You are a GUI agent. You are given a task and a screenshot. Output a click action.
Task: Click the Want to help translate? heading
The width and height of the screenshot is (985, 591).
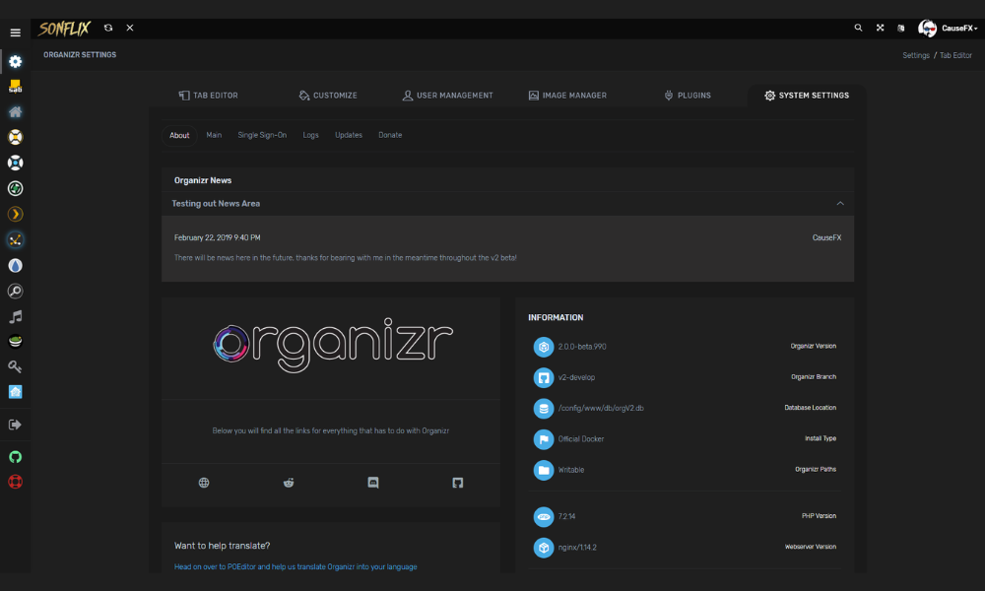pos(222,546)
